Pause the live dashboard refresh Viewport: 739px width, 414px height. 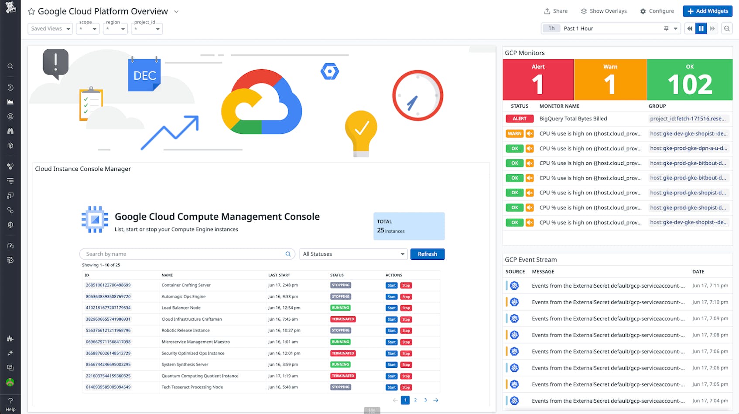[701, 28]
